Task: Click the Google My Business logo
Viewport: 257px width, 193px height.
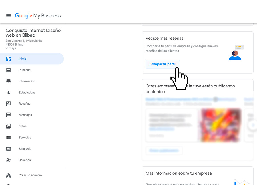Action: point(38,16)
